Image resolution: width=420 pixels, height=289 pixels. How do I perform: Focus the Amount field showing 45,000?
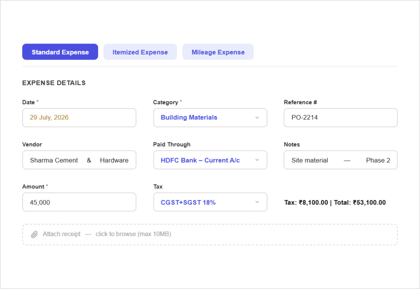[79, 202]
